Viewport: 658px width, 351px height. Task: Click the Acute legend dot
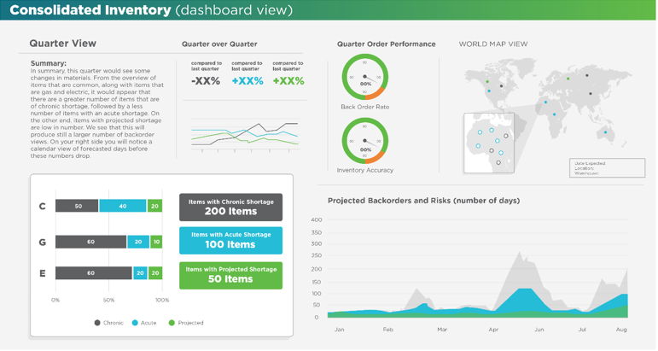tap(133, 323)
